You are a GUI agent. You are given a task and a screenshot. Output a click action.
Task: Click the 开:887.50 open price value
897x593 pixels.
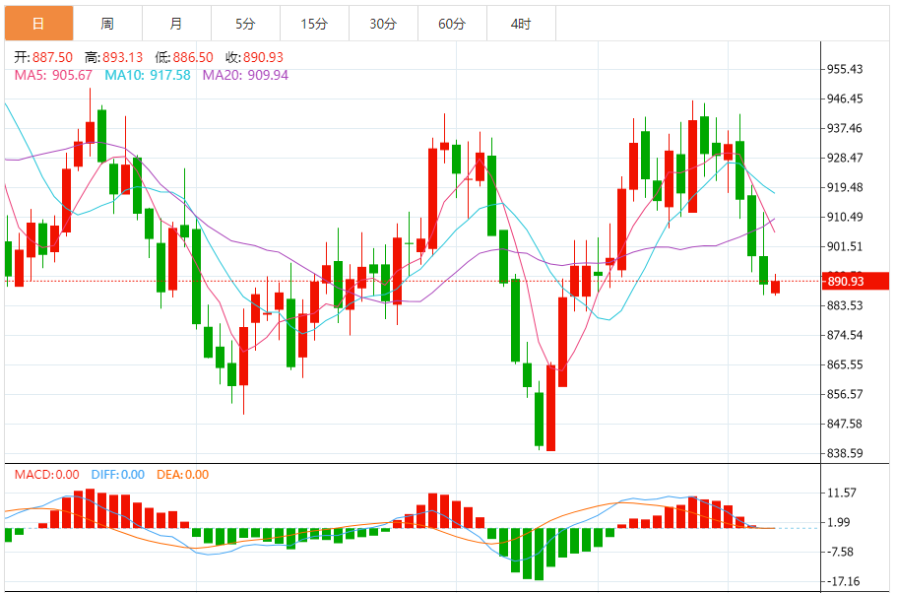[x=43, y=57]
